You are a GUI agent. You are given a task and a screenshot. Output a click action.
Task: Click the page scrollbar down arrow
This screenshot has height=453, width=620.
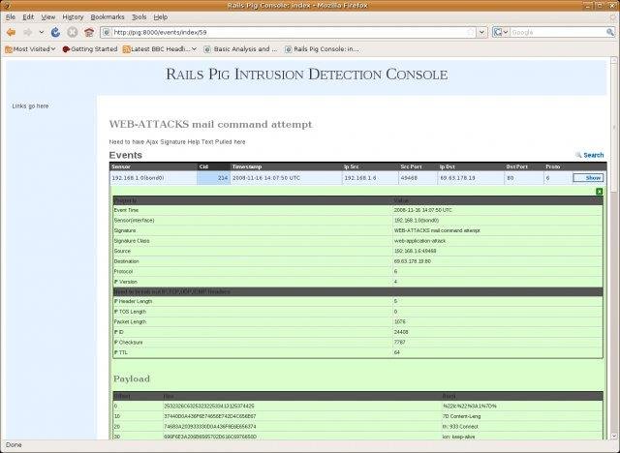coord(614,436)
